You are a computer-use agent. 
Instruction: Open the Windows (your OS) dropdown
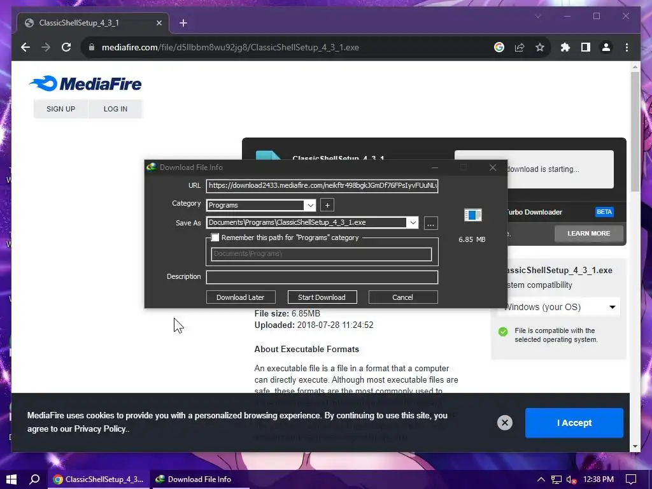[x=558, y=308]
